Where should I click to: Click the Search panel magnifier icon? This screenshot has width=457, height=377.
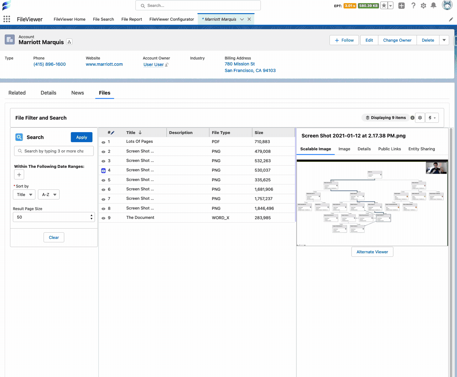pos(19,137)
